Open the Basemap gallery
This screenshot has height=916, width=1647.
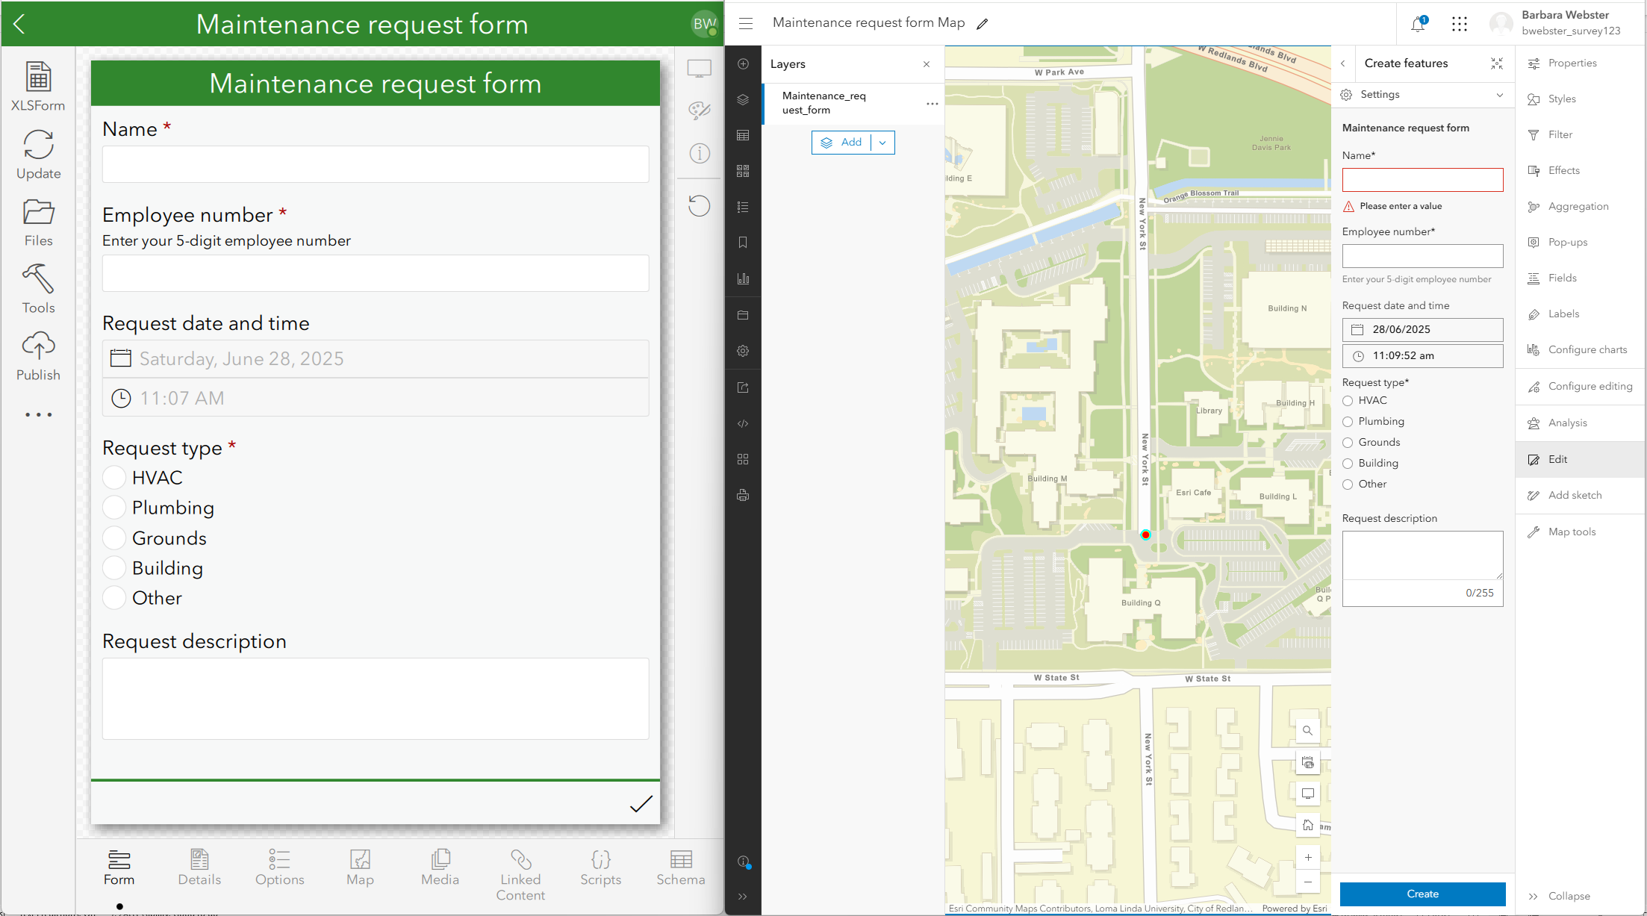click(x=743, y=170)
